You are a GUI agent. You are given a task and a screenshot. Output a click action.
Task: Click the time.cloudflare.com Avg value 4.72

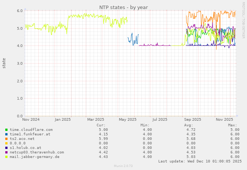coord(191,130)
